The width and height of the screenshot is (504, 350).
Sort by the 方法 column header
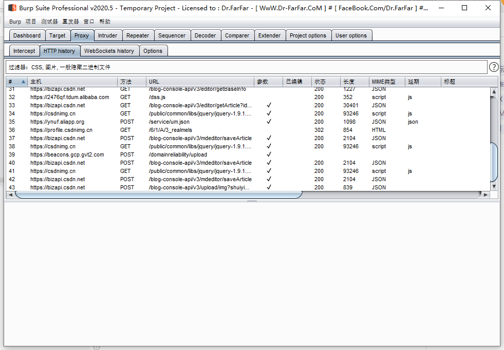(132, 82)
